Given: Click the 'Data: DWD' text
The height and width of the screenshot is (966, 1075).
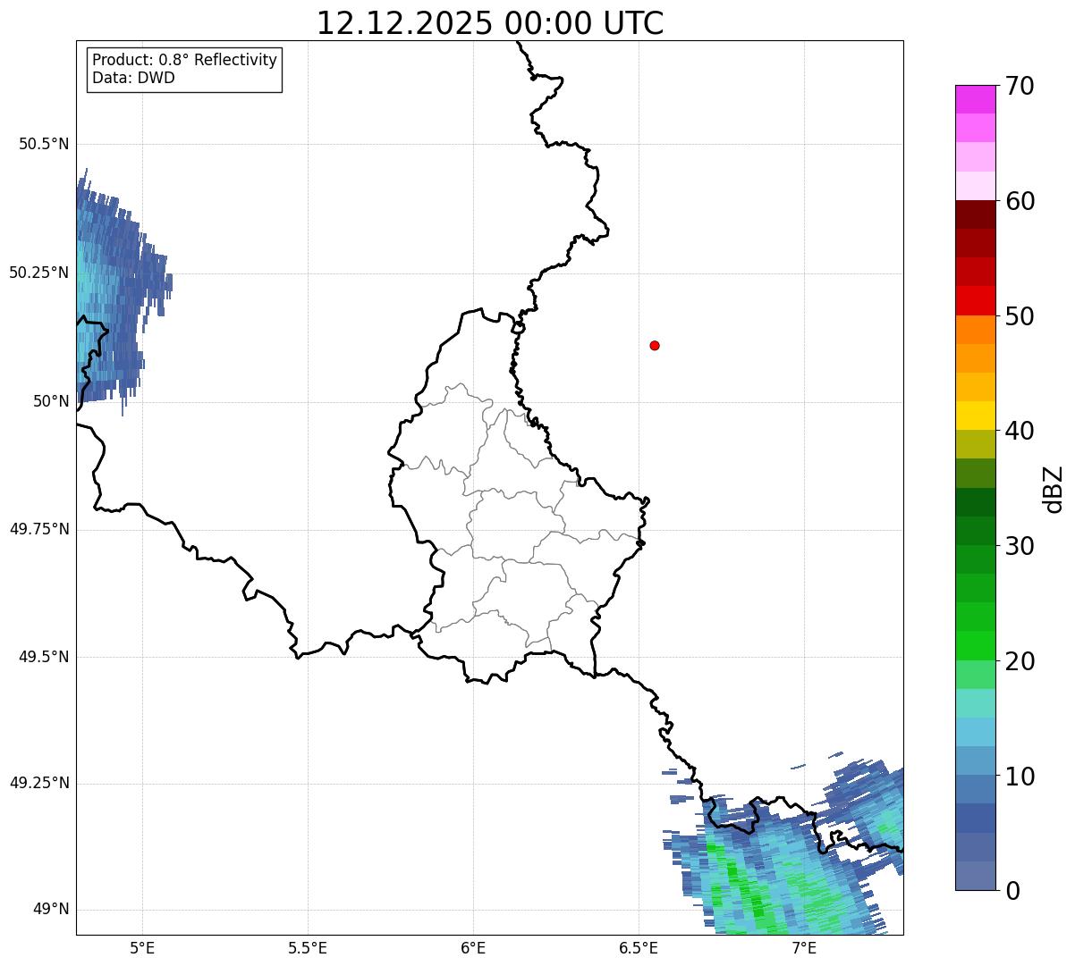Looking at the screenshot, I should [133, 78].
